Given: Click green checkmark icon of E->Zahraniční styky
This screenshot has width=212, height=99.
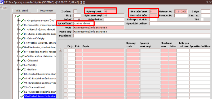Looking at the screenshot, I should coord(22,38).
